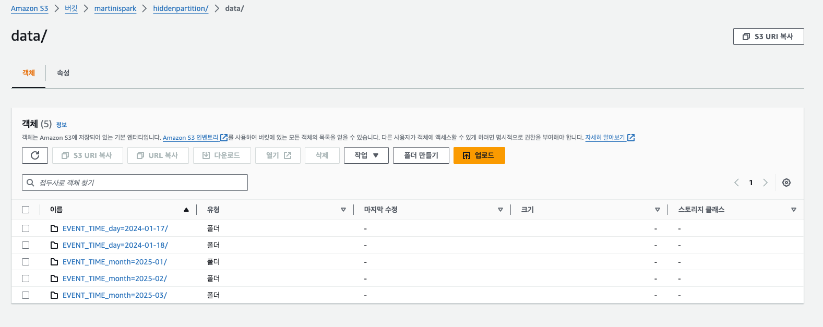Click 폴더 type cell for EVENT_TIME_month=2025-03/
823x327 pixels.
point(213,295)
